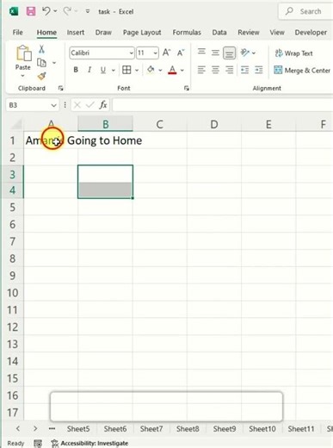Open the Name Box dropdown arrow

53,105
